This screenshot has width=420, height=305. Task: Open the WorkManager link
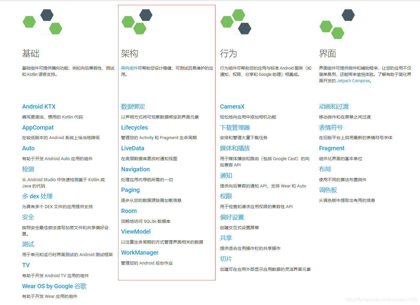140,253
